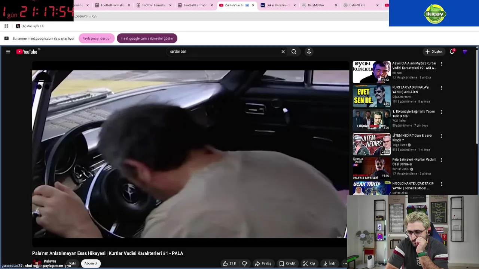479x269 pixels.
Task: Click the page vertical scrollbar
Action: click(x=477, y=97)
